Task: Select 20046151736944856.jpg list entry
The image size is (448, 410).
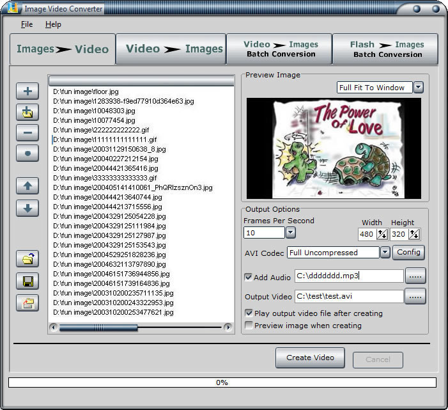Action: (111, 274)
